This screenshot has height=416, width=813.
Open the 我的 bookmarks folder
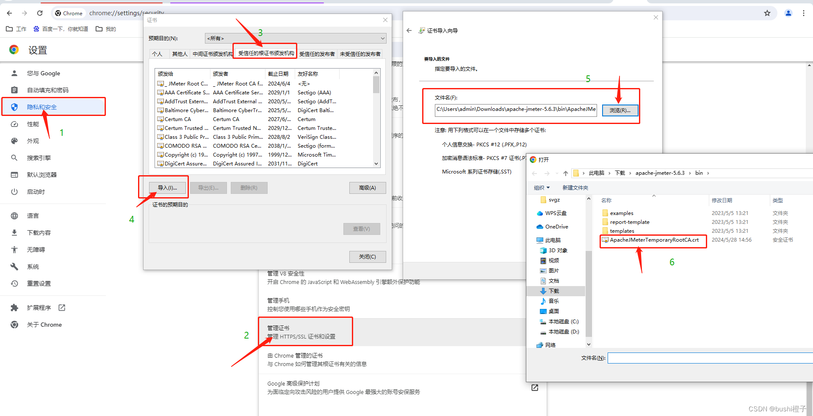106,29
